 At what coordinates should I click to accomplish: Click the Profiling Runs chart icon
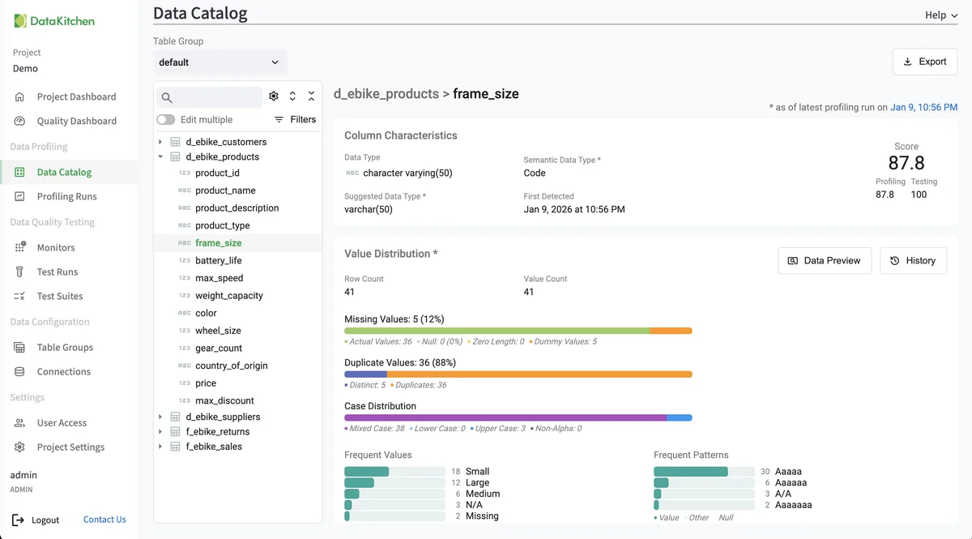(20, 196)
